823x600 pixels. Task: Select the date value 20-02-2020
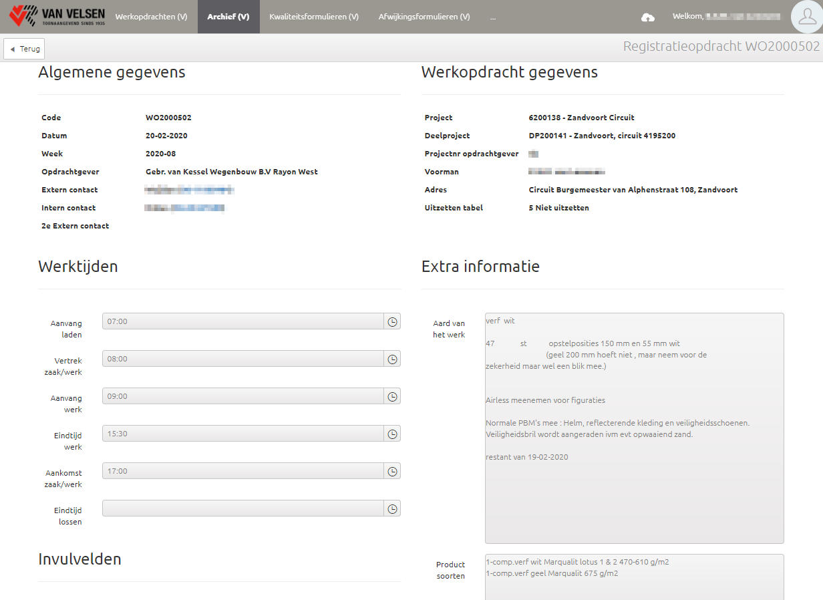click(x=166, y=136)
